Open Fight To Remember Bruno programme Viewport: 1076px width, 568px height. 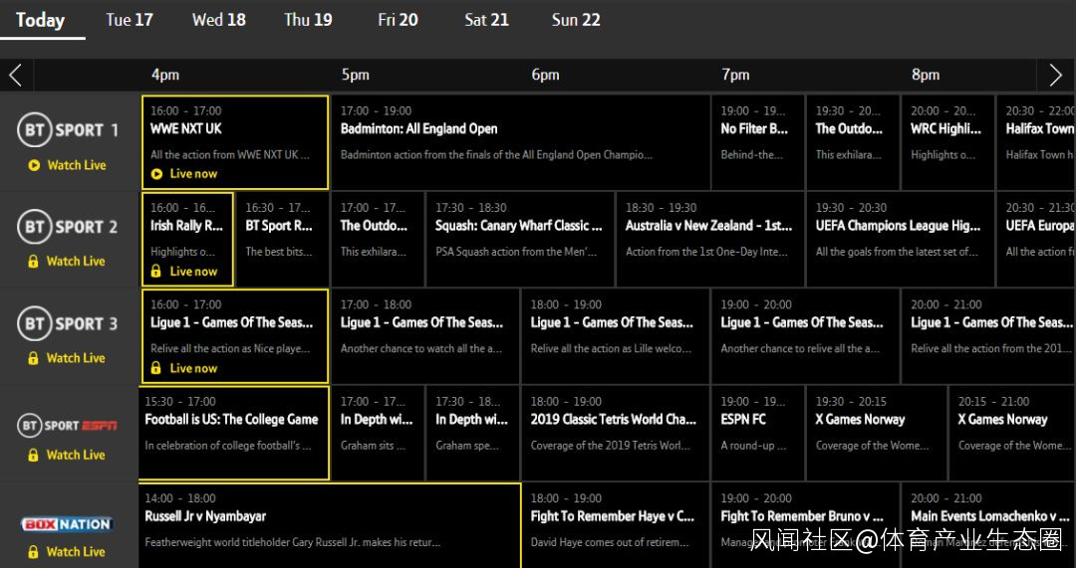pos(806,525)
